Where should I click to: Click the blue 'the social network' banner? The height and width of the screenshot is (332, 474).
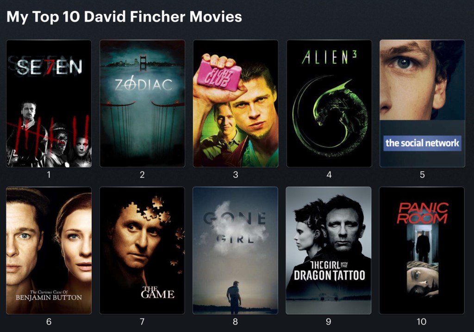[422, 143]
